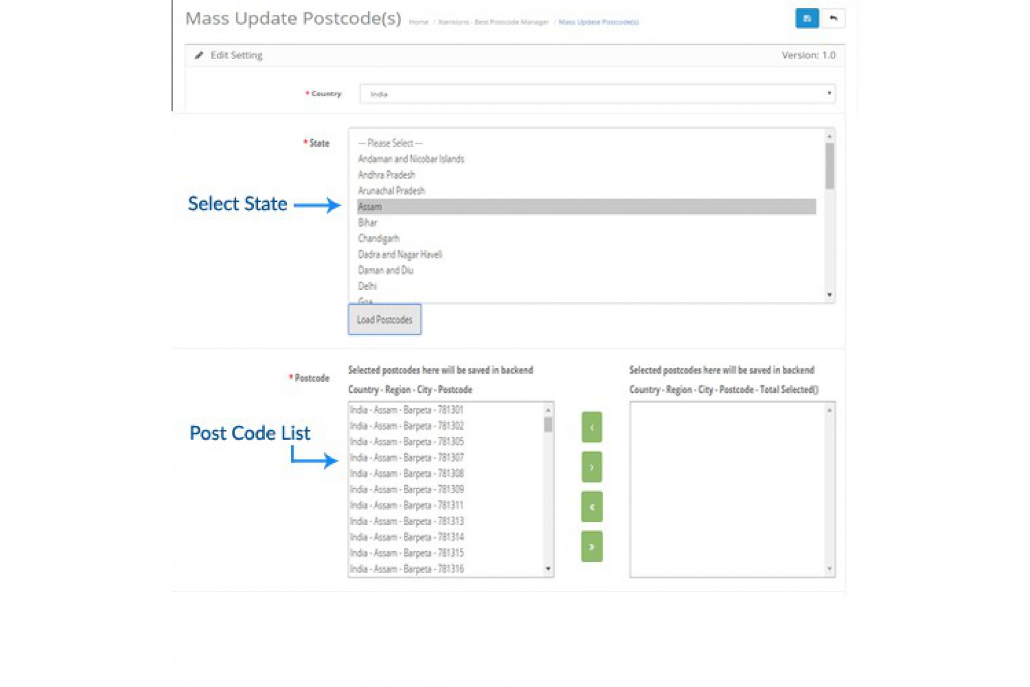Open the Home breadcrumb link

pyautogui.click(x=418, y=22)
